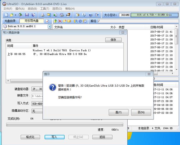The height and width of the screenshot is (145, 180).
Task: Click the 时间 column header in message list
Action: (19, 46)
